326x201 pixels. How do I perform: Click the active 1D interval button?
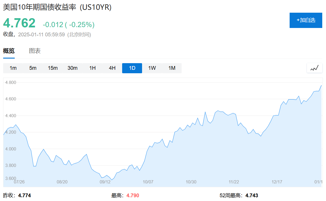tap(132, 68)
